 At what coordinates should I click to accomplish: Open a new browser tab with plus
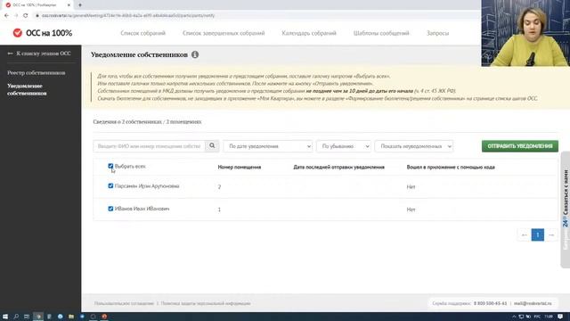tap(80, 5)
